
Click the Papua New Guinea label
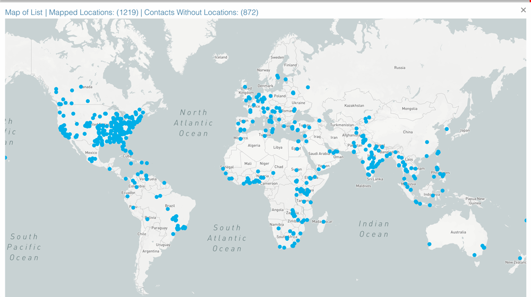coord(475,201)
